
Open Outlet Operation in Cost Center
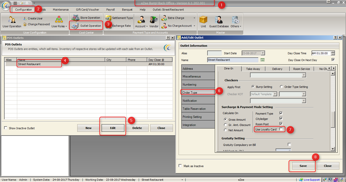coord(86,26)
